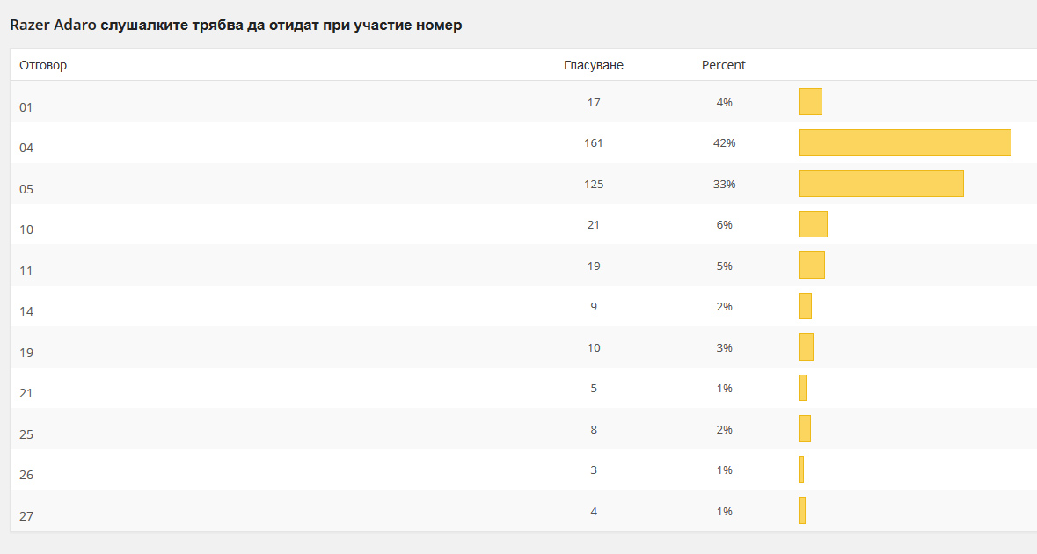This screenshot has height=554, width=1037.
Task: Click the 33% percent value
Action: click(724, 184)
